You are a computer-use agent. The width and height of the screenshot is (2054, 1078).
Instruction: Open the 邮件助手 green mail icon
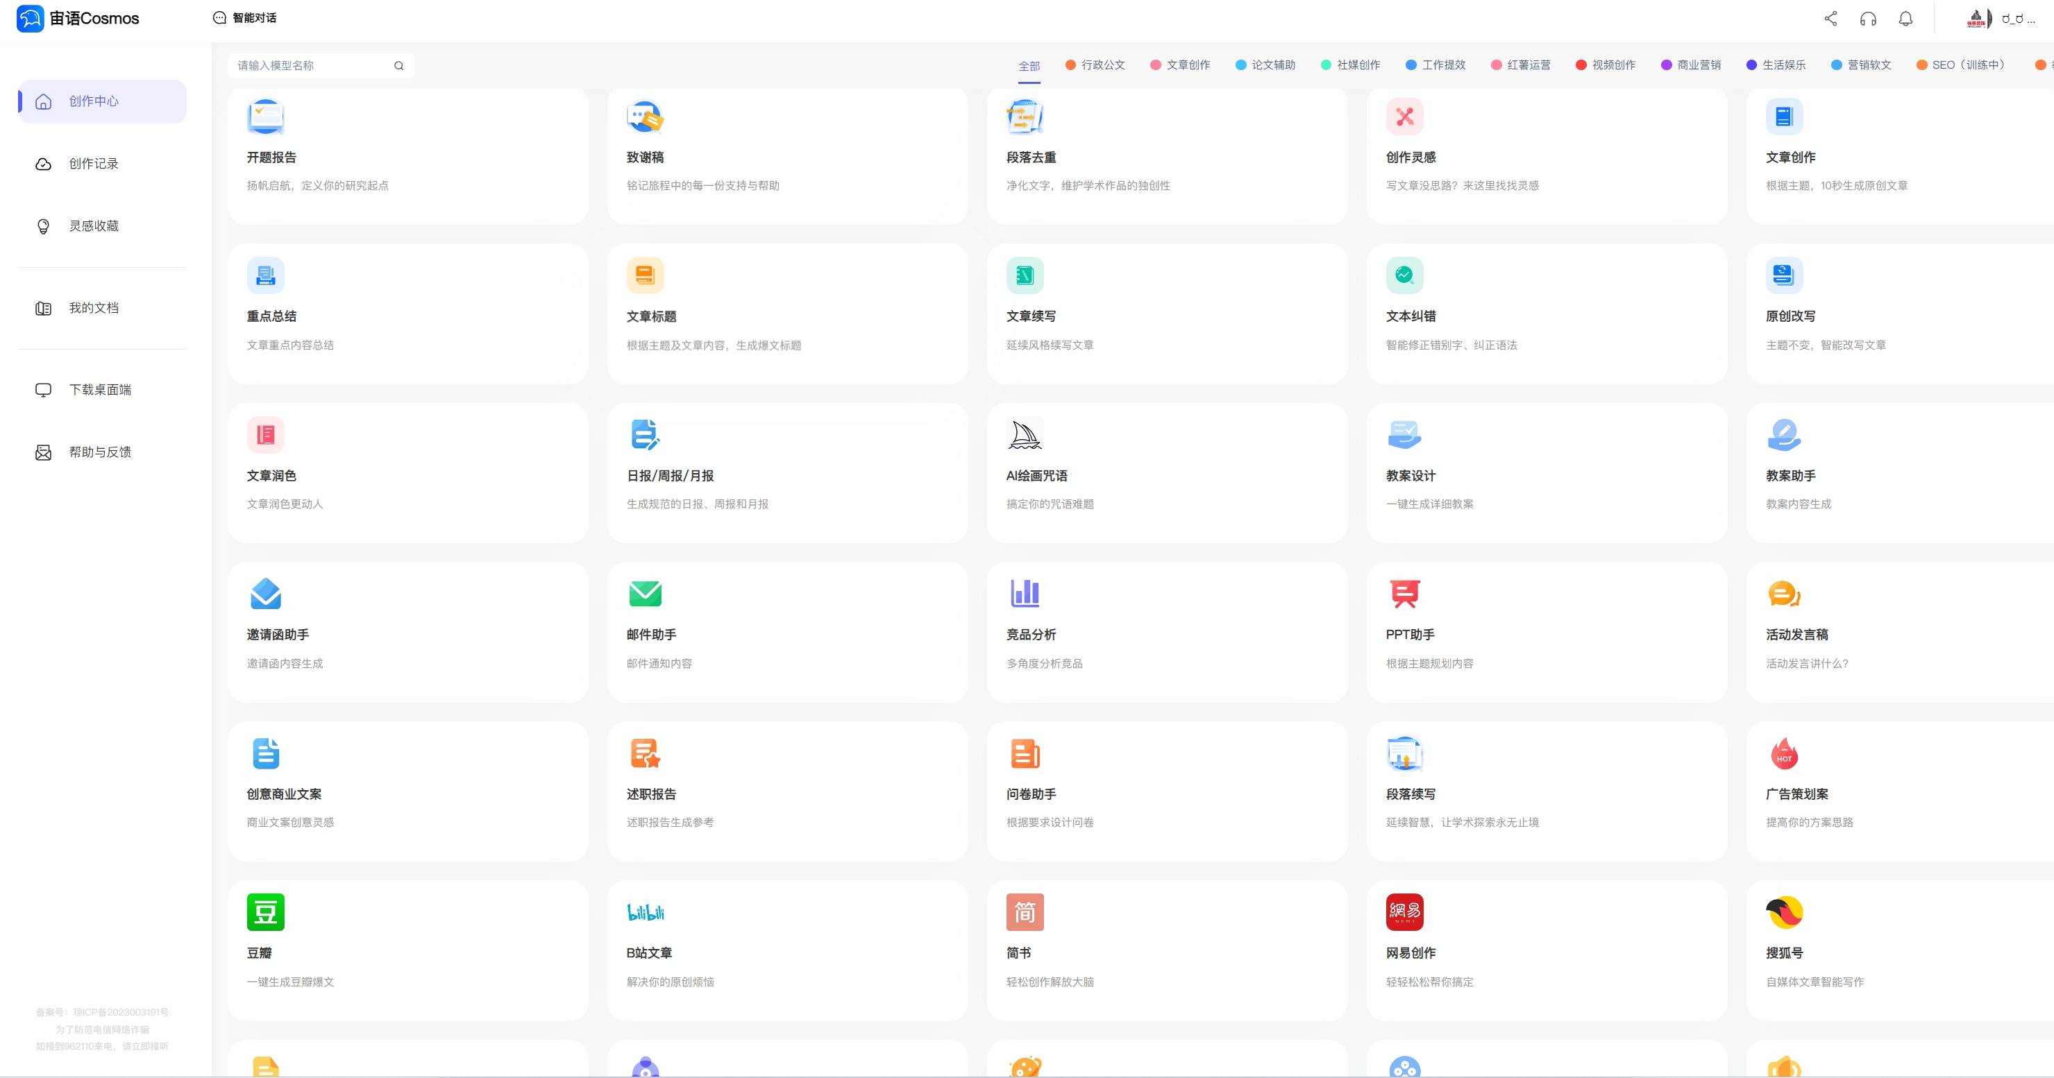point(645,594)
